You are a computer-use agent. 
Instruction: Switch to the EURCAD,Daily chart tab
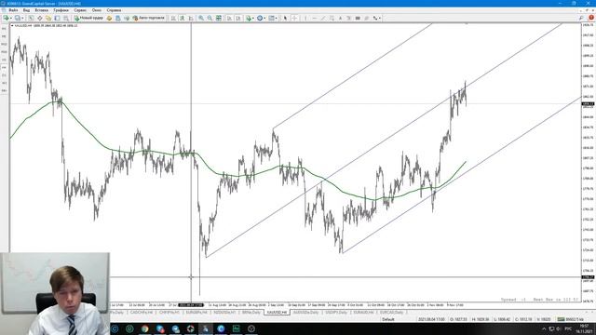pyautogui.click(x=391, y=313)
